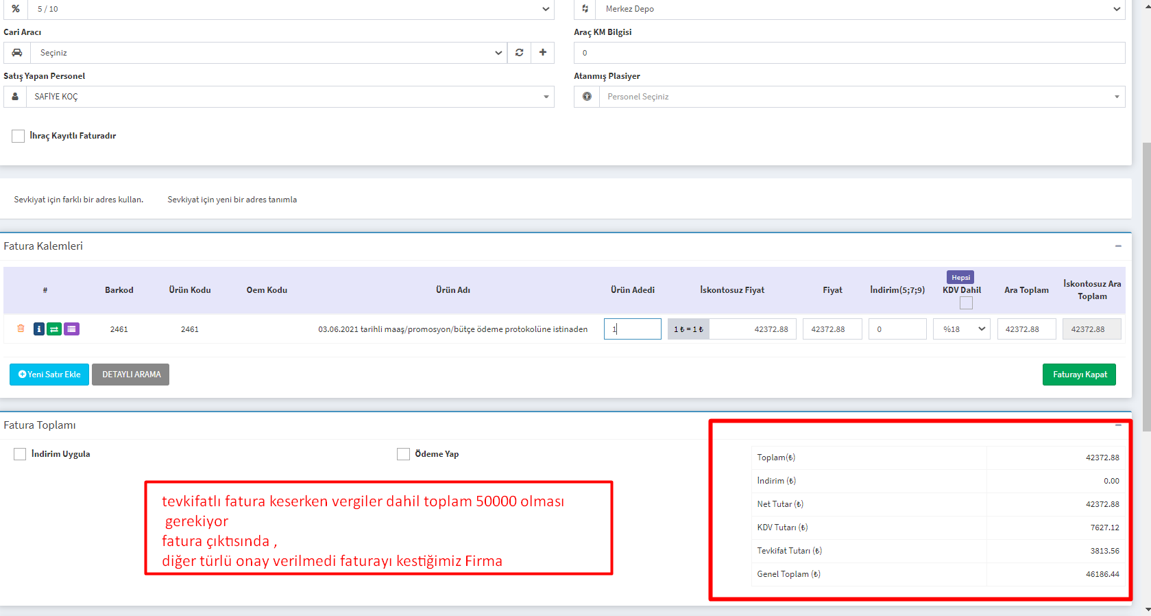Tick the Ödeme Yap checkbox

coord(403,454)
